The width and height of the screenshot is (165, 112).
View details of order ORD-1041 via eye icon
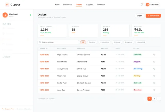(154, 55)
